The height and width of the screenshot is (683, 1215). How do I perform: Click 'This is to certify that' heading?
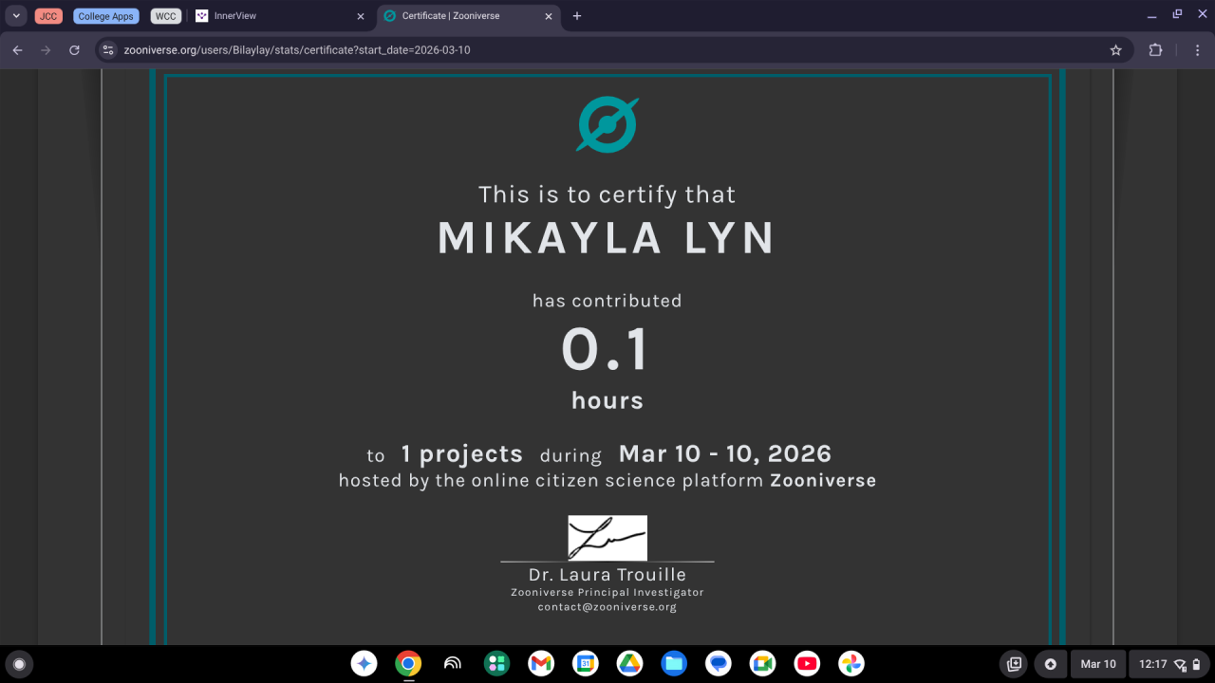[x=607, y=194]
